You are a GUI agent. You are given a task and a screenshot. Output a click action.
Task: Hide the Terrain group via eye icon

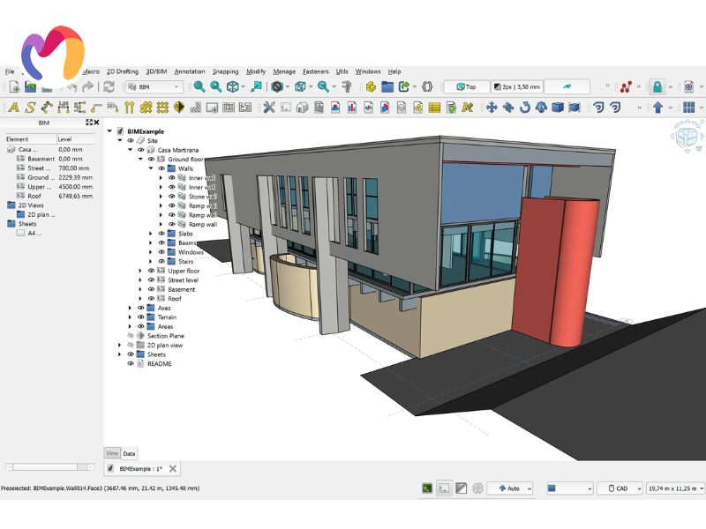pyautogui.click(x=140, y=317)
